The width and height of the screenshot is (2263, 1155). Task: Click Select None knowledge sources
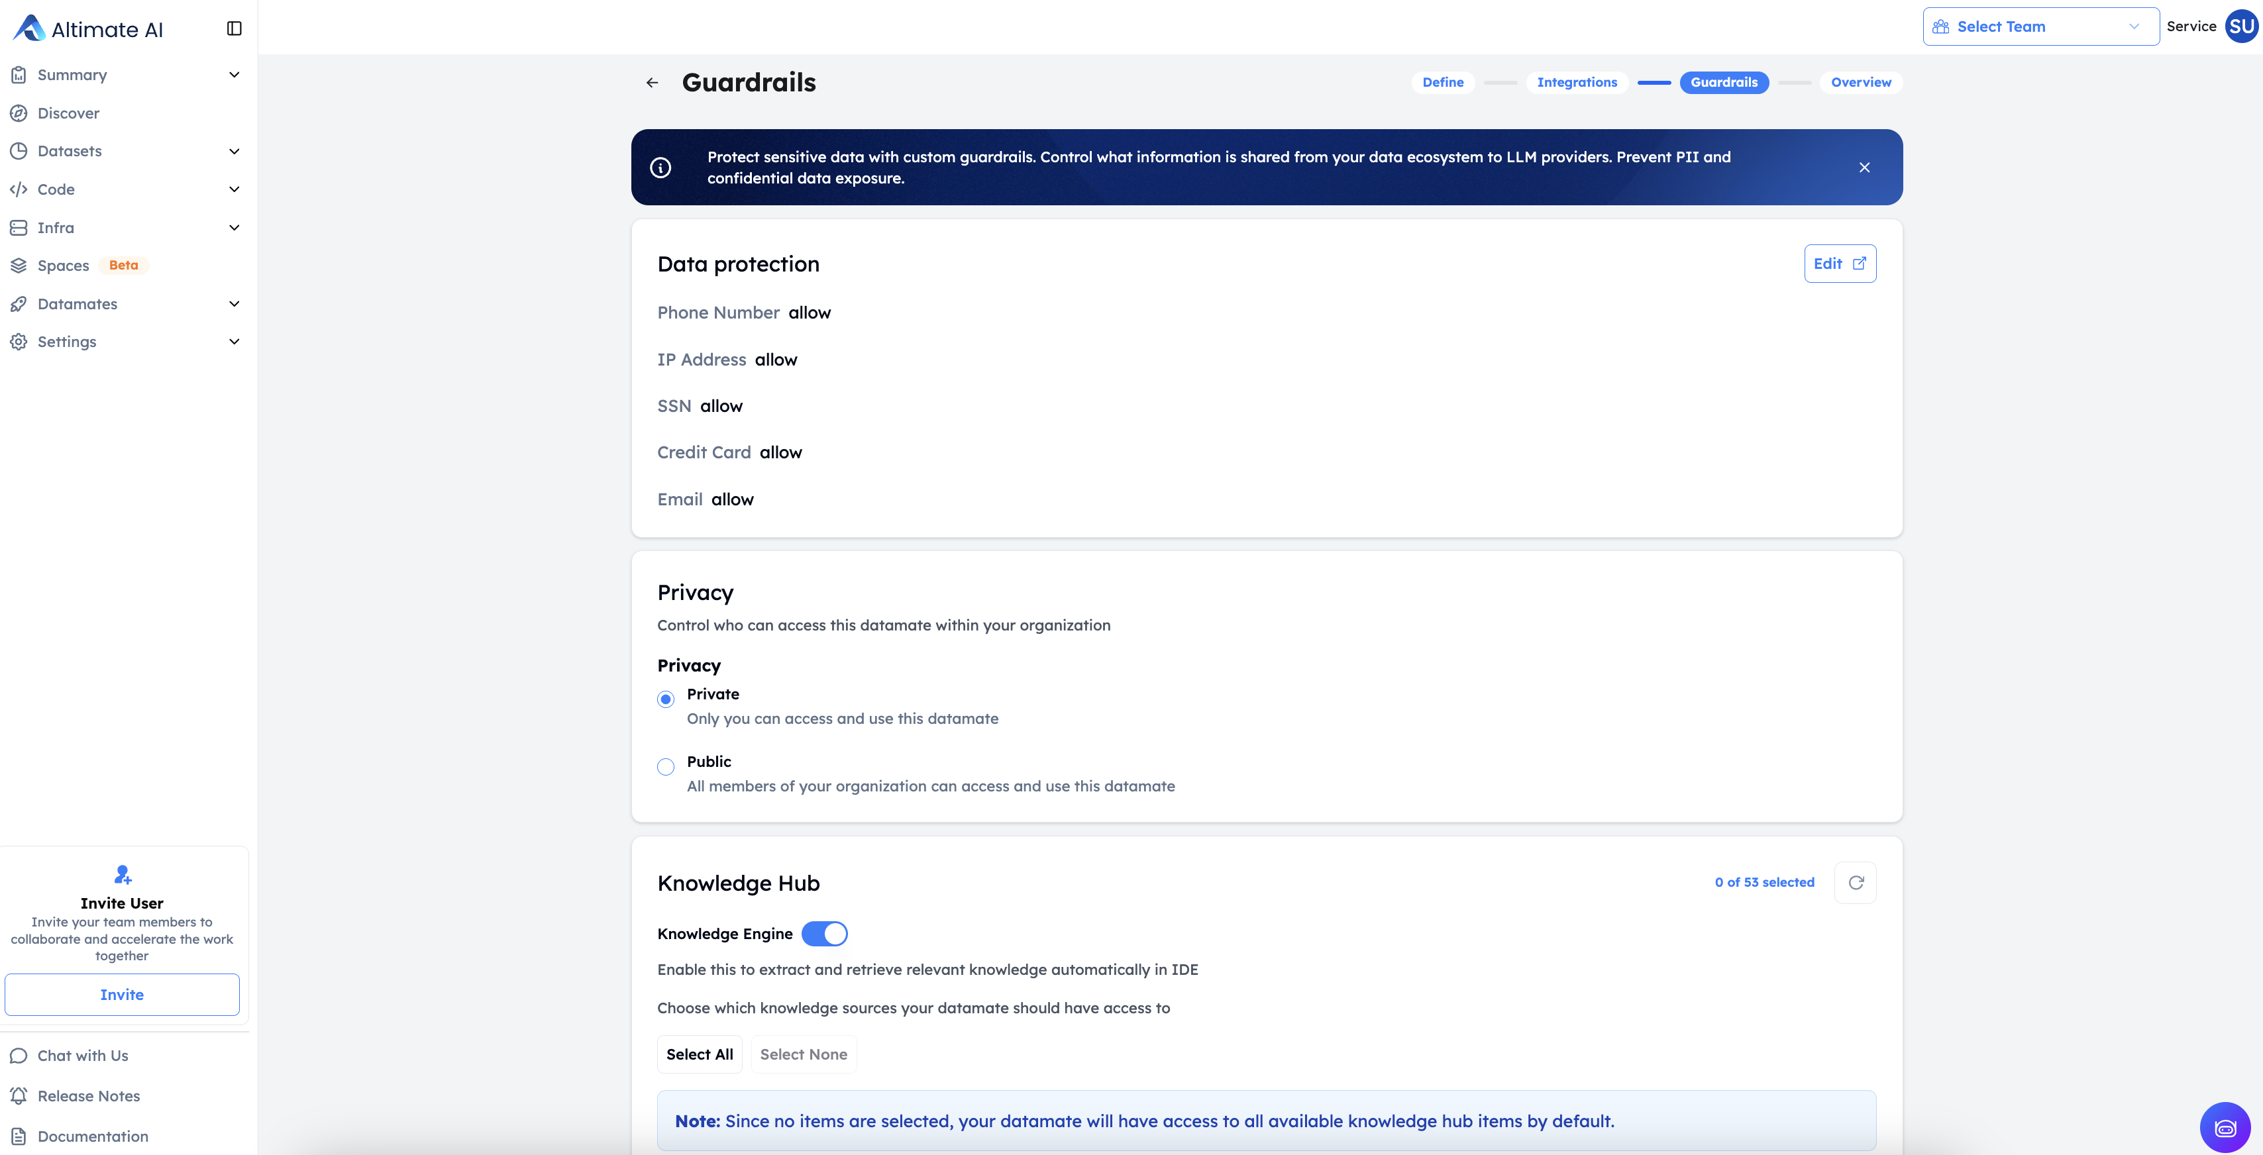tap(803, 1055)
